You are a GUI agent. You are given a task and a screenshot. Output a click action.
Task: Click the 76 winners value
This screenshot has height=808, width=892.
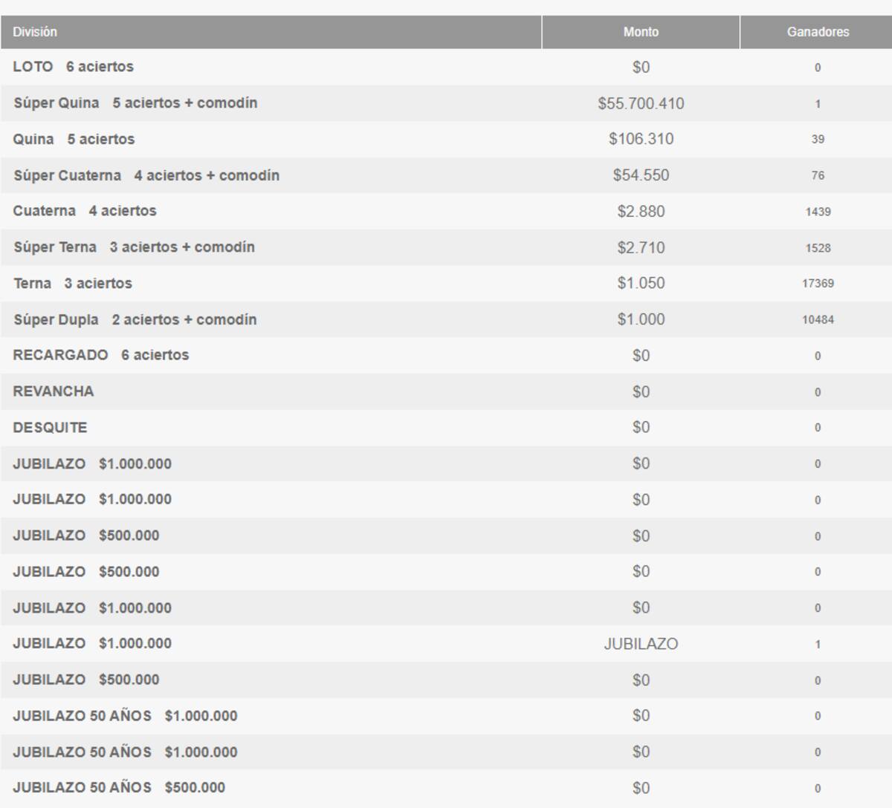click(818, 175)
